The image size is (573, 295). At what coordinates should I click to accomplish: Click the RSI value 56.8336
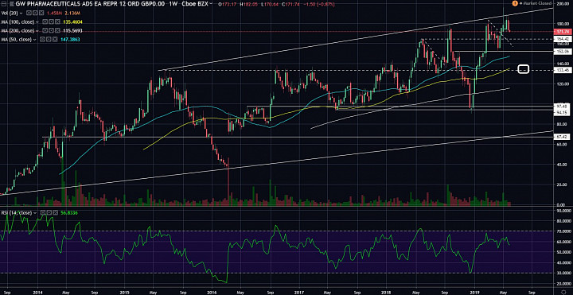coord(68,212)
